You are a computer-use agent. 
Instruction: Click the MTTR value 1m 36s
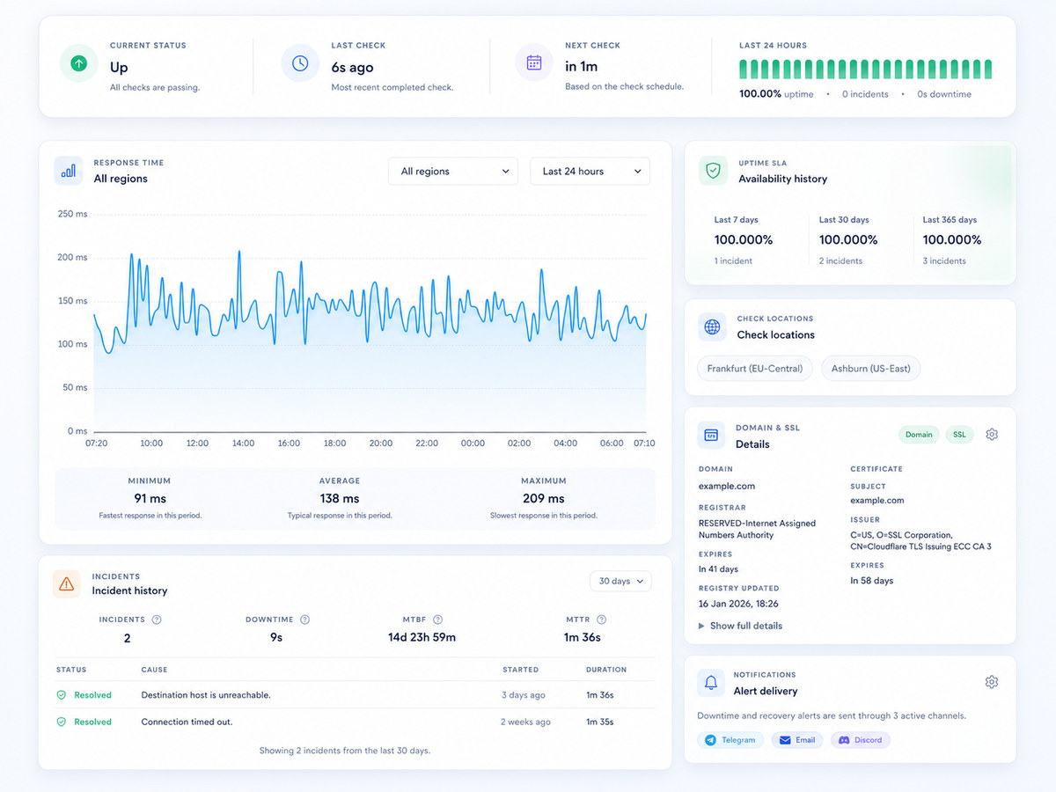583,637
